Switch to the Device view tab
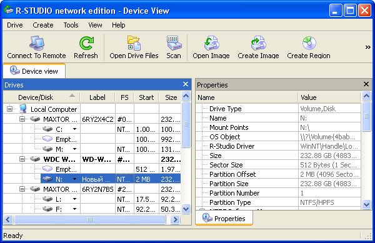375x243 pixels. tap(34, 71)
